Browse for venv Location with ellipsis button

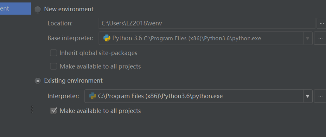(x=321, y=23)
